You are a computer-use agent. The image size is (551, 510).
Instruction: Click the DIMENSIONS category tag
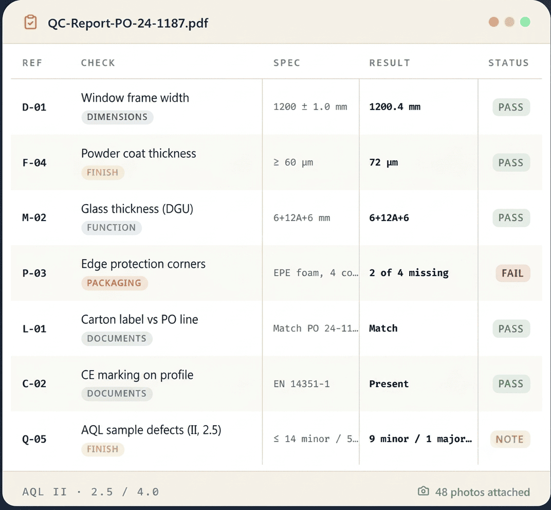[x=117, y=117]
